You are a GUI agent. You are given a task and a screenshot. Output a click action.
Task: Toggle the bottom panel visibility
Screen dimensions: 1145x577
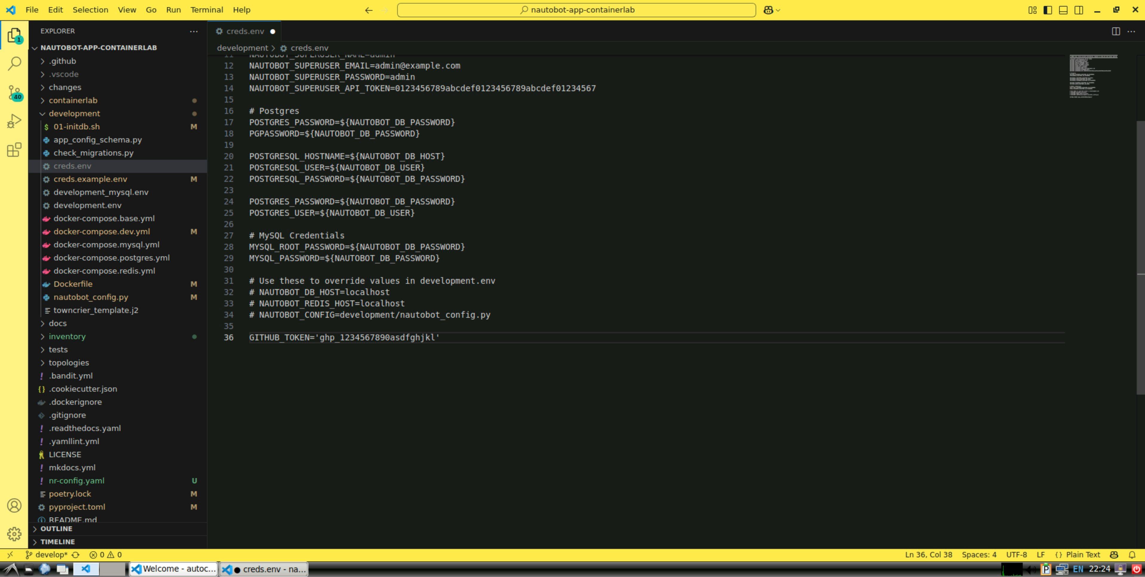pyautogui.click(x=1064, y=10)
